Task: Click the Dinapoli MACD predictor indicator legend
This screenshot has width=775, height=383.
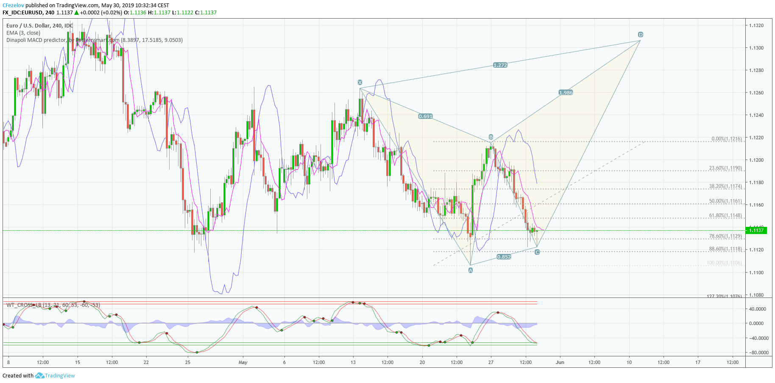Action: pyautogui.click(x=95, y=40)
